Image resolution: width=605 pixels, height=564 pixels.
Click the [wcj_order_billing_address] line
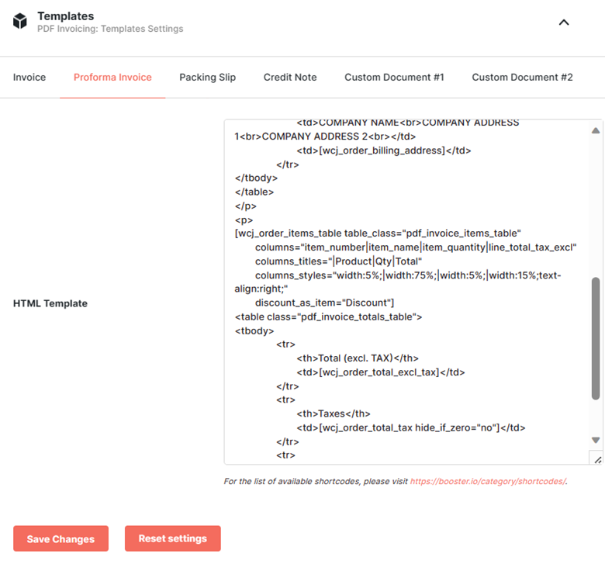(x=384, y=151)
